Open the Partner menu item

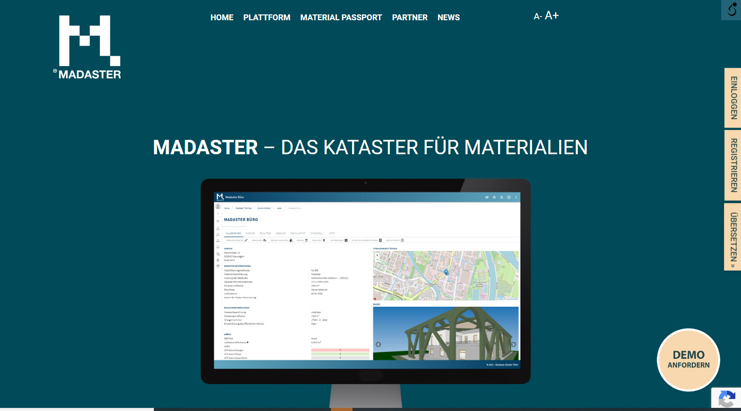[x=410, y=18]
